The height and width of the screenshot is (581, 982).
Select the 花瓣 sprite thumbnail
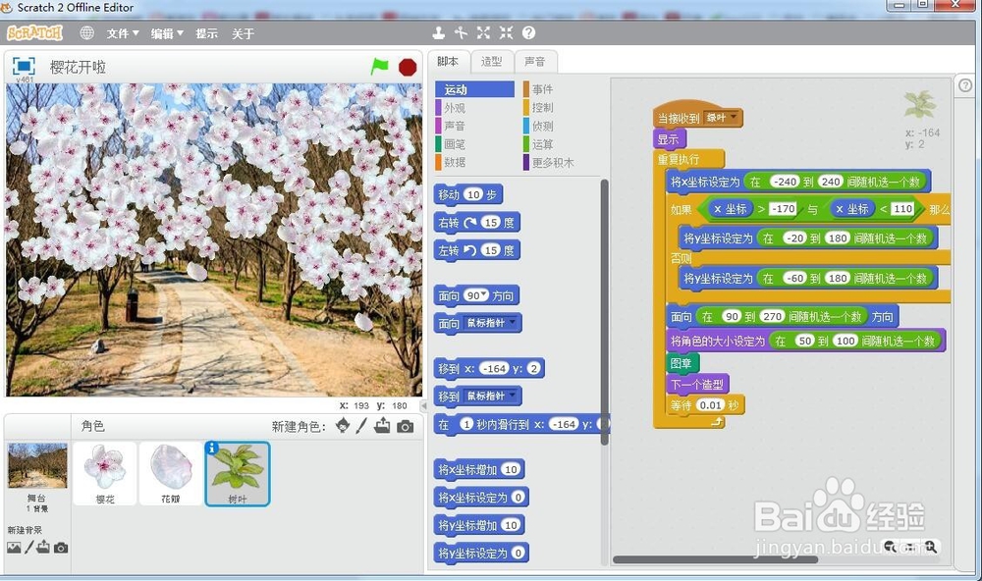[x=170, y=473]
